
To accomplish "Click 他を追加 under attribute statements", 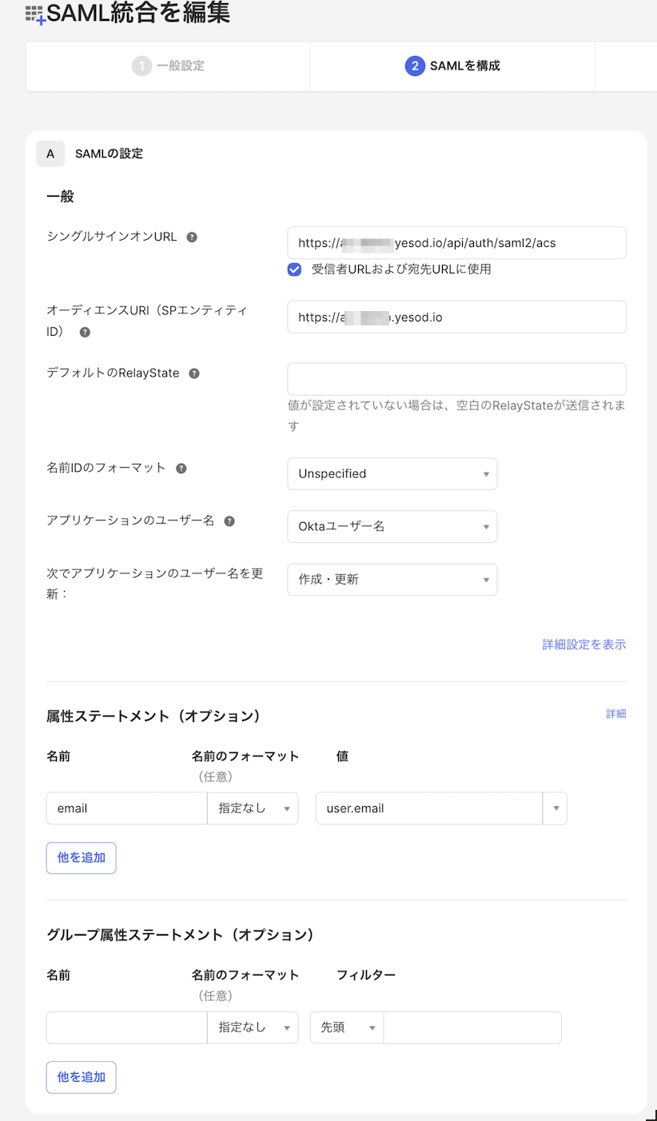I will click(x=81, y=858).
